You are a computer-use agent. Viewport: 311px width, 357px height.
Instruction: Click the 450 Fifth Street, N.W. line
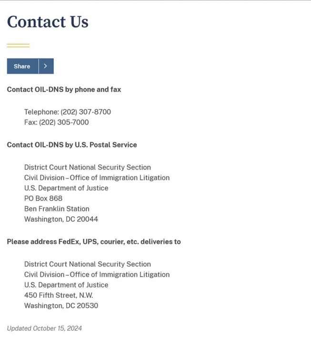pyautogui.click(x=59, y=296)
